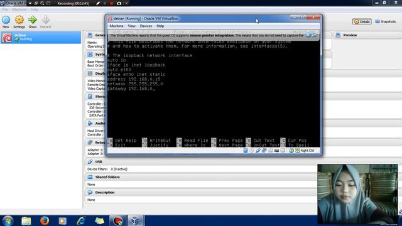Open the Help menu in debian VM window
Viewport: 402px width, 226px height.
pos(160,26)
